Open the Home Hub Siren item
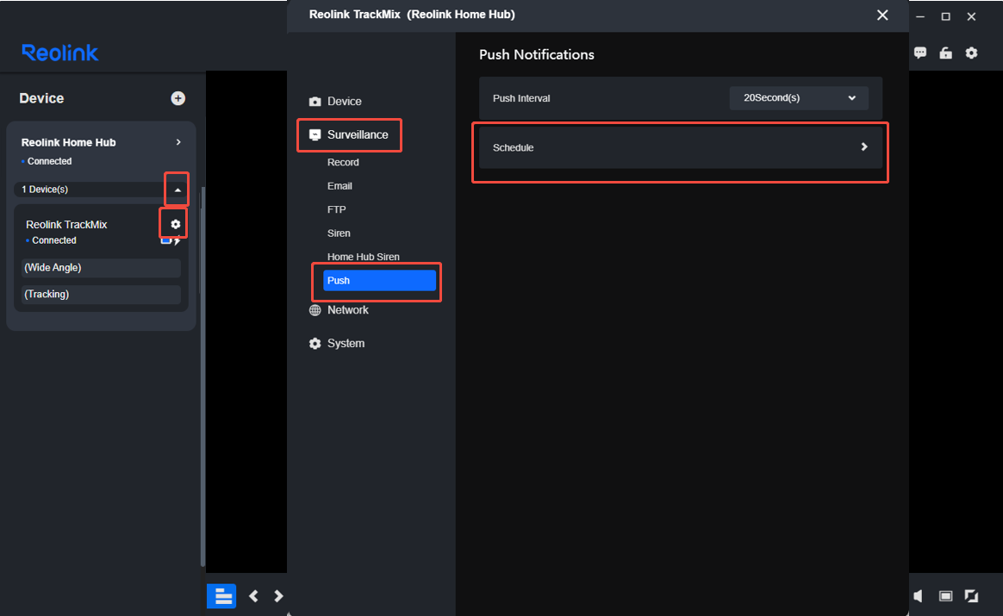 pos(364,257)
